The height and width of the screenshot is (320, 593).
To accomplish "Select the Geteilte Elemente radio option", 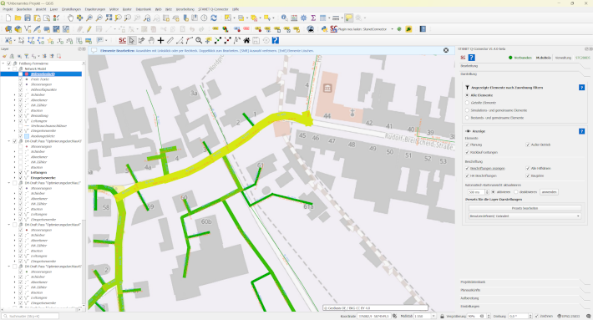I will 467,103.
